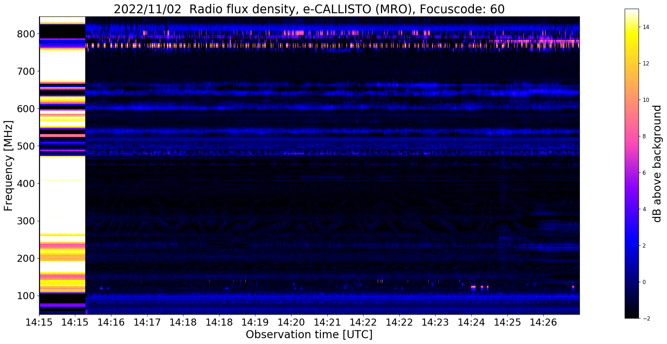
Task: Click the 14:26 time tick label
Action: coord(543,322)
